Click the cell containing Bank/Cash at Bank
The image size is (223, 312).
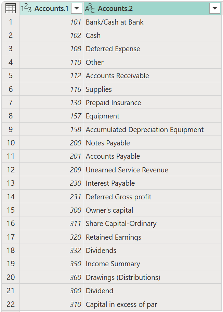pos(153,22)
